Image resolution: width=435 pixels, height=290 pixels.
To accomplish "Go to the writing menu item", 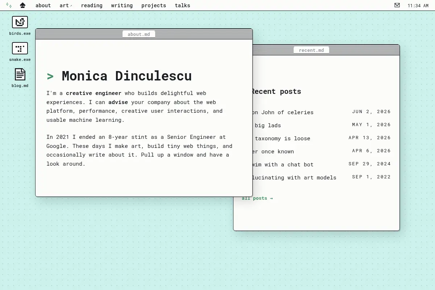I will pyautogui.click(x=122, y=5).
